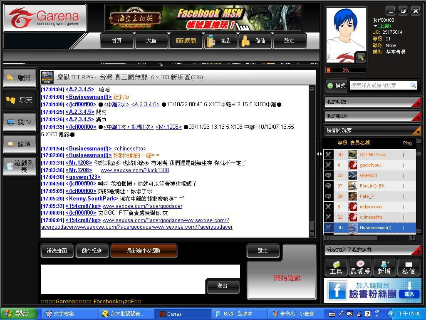The image size is (426, 320).
Task: Collapse the 房間內玩家 room players section
Action: pos(373,130)
